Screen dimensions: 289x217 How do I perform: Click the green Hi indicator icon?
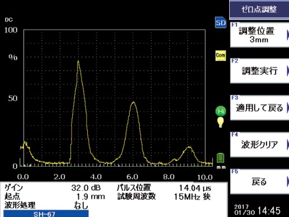point(221,111)
